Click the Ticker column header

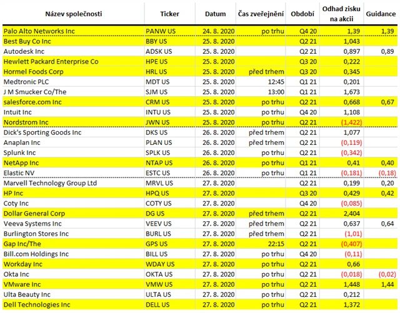click(169, 14)
